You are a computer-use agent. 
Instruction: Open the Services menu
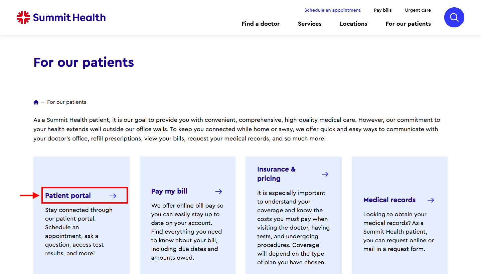click(310, 24)
